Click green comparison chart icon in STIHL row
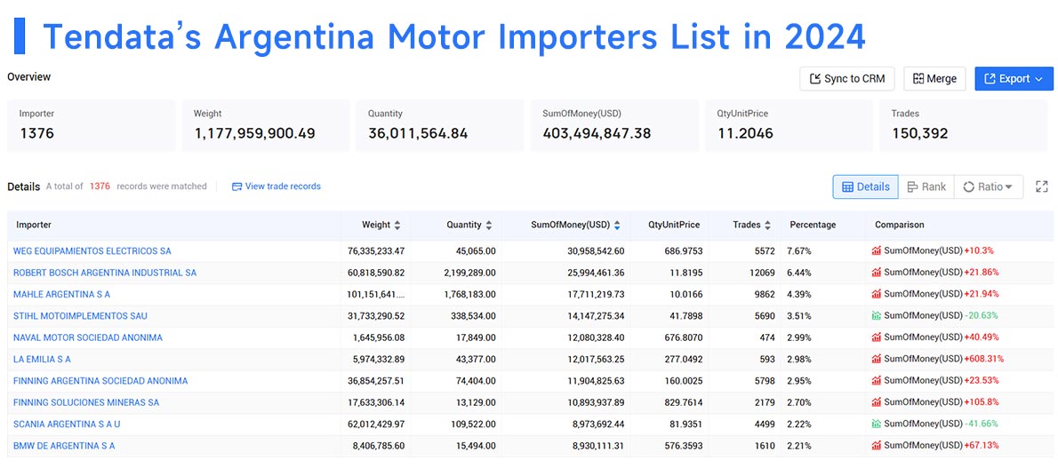 [877, 315]
